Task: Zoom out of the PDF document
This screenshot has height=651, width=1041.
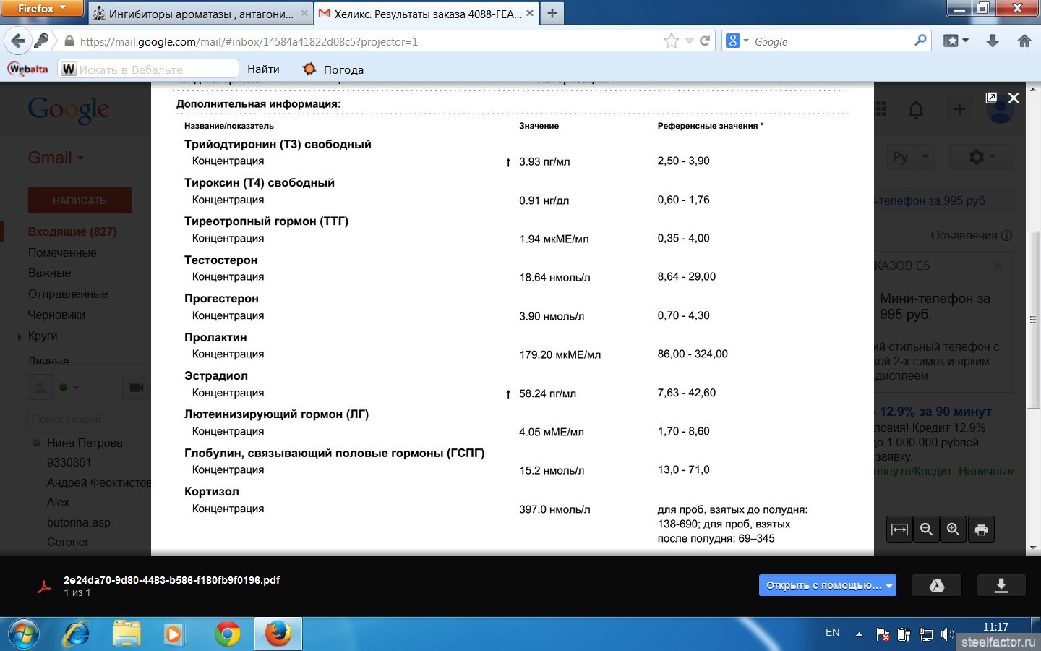Action: tap(926, 529)
